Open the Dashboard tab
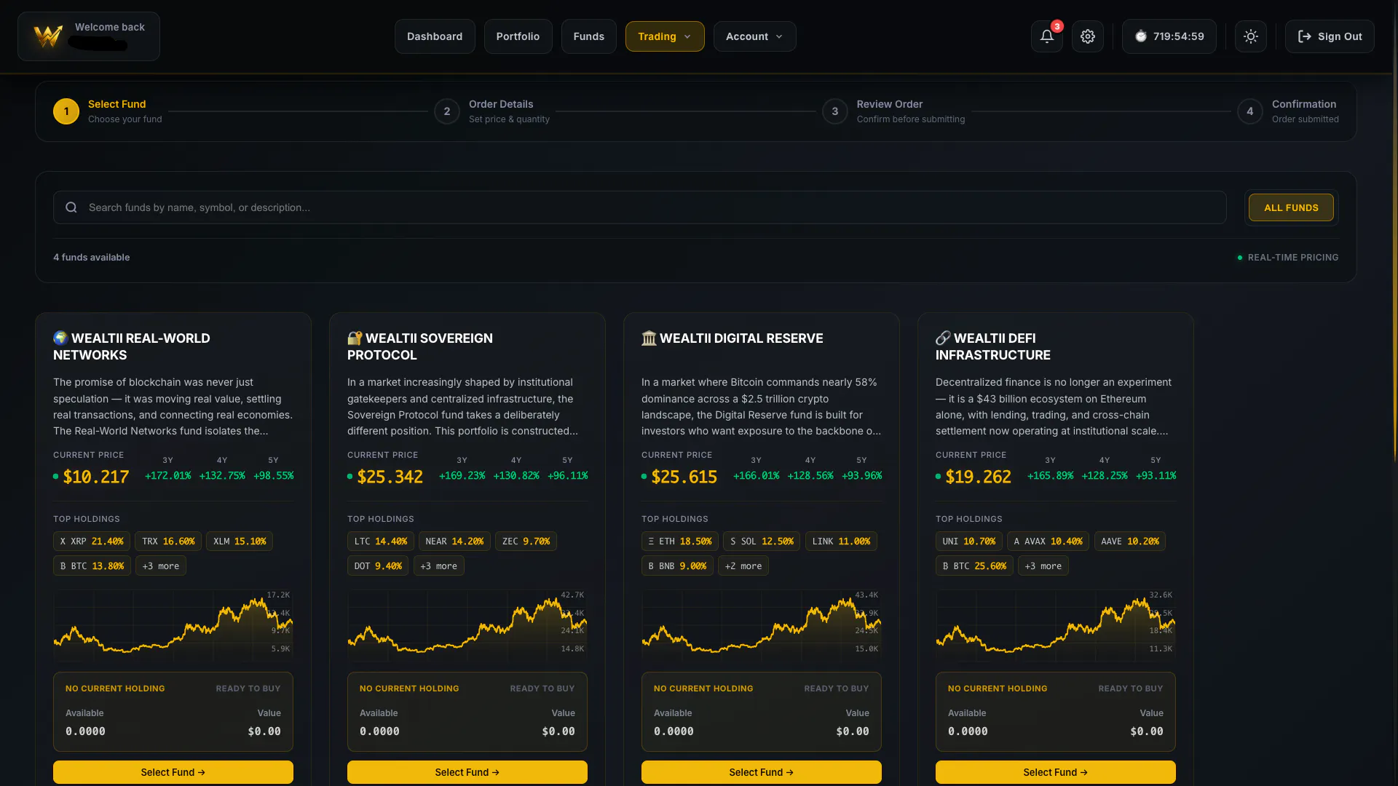Screen dimensions: 1398x786 [x=435, y=36]
